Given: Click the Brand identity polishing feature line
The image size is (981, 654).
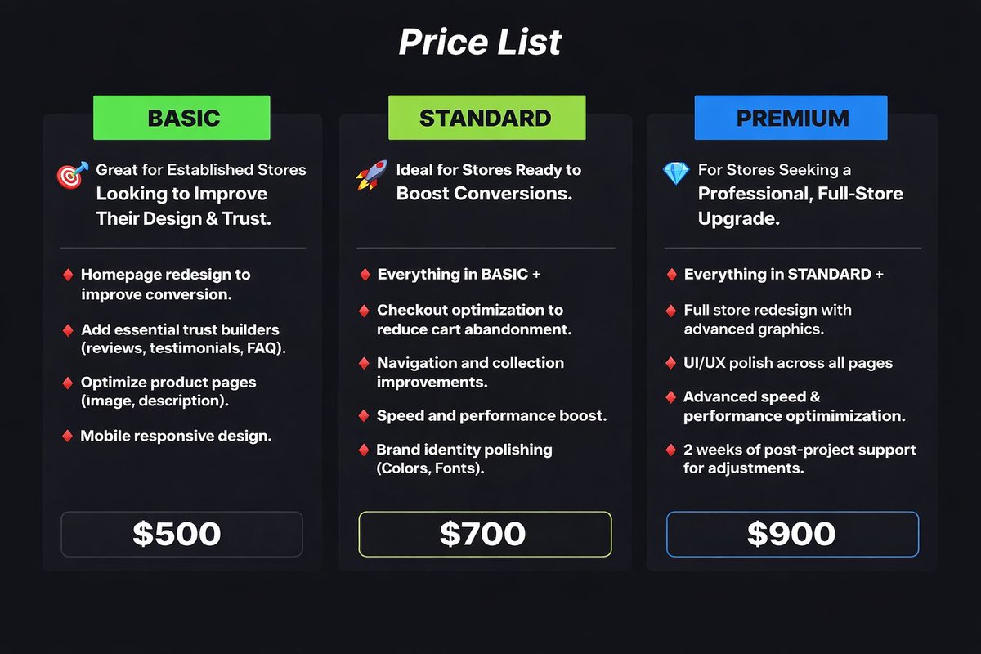Looking at the screenshot, I should click(x=464, y=459).
